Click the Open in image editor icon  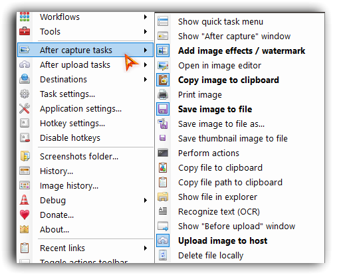pyautogui.click(x=163, y=65)
